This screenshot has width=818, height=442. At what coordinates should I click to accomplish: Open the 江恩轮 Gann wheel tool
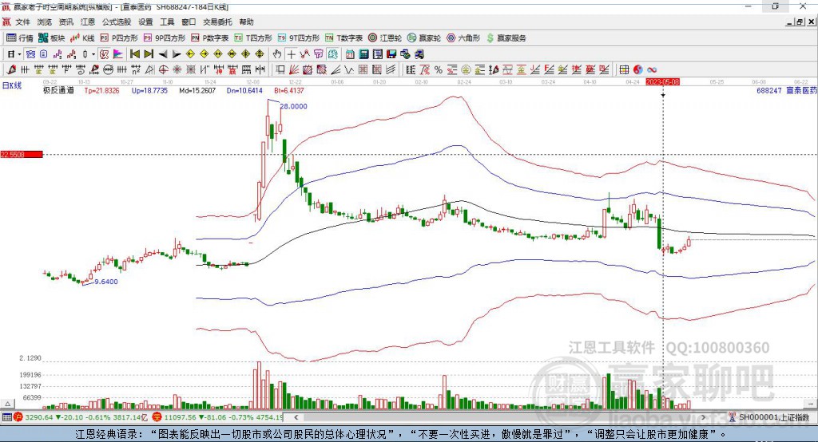(x=385, y=38)
